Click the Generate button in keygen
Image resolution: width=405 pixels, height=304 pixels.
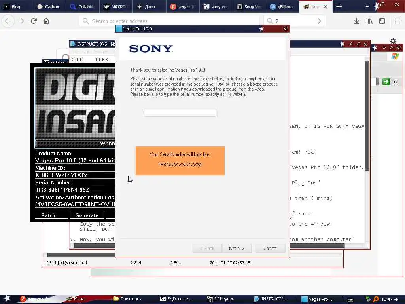87,215
